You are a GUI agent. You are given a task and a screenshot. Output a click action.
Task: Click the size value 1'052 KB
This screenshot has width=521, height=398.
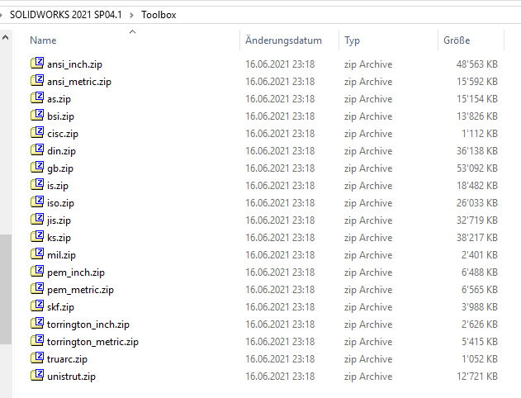[x=480, y=359]
